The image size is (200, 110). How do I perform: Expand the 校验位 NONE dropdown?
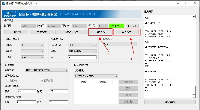click(x=32, y=57)
